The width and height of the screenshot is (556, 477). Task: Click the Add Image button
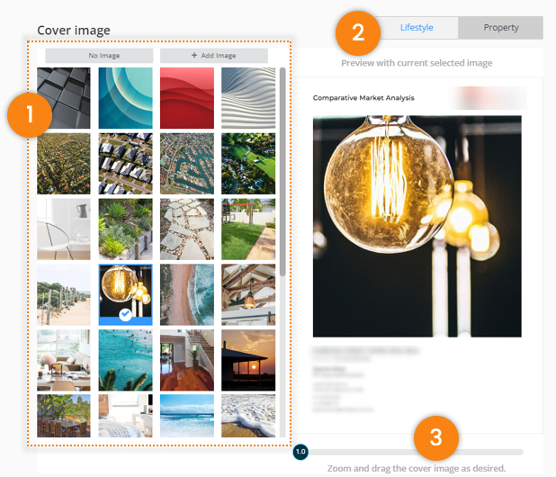coord(214,56)
